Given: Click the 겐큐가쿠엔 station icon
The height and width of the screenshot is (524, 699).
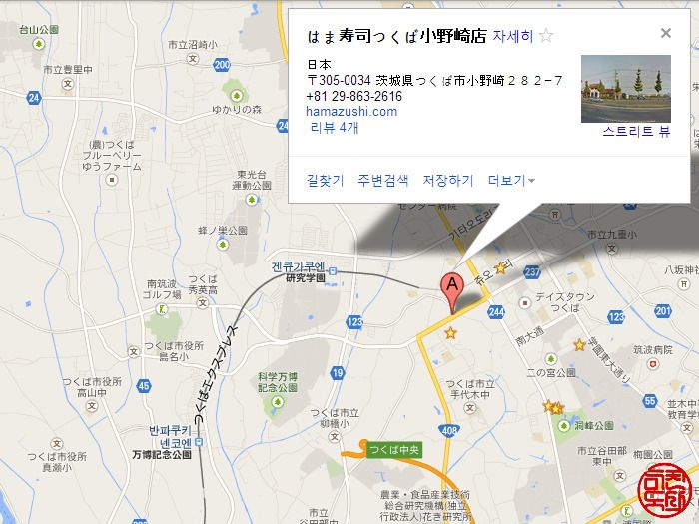Looking at the screenshot, I should 333,270.
